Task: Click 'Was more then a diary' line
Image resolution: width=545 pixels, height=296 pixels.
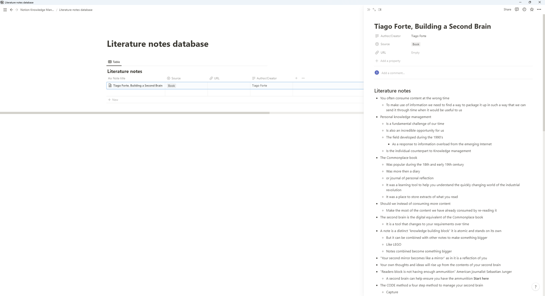Action: (x=403, y=171)
